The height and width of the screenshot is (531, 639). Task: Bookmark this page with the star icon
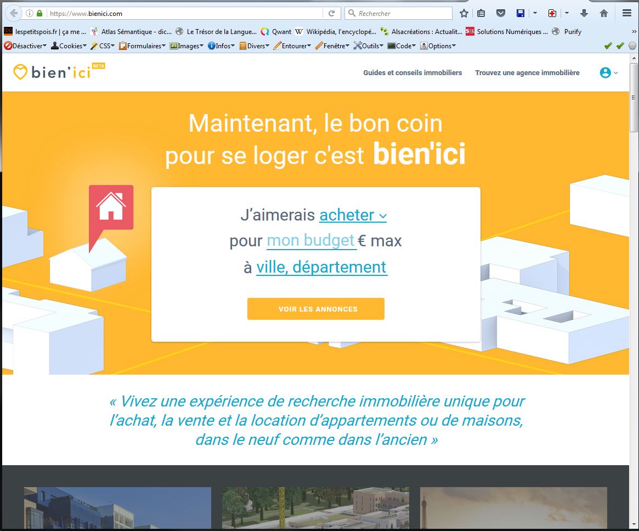464,13
